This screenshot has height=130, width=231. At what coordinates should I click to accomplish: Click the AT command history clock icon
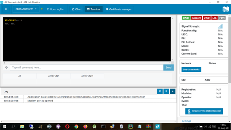[6, 68]
